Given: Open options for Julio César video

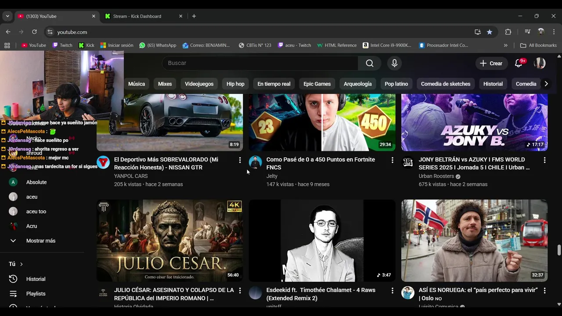Looking at the screenshot, I should pyautogui.click(x=240, y=291).
